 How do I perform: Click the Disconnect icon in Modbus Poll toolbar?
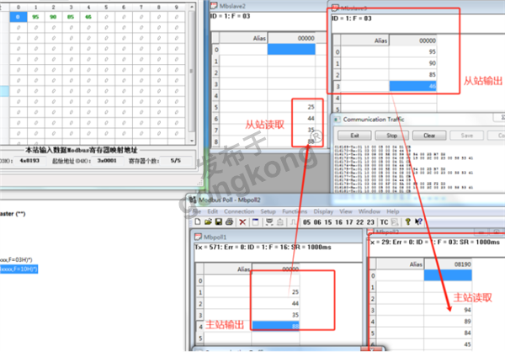pyautogui.click(x=280, y=221)
